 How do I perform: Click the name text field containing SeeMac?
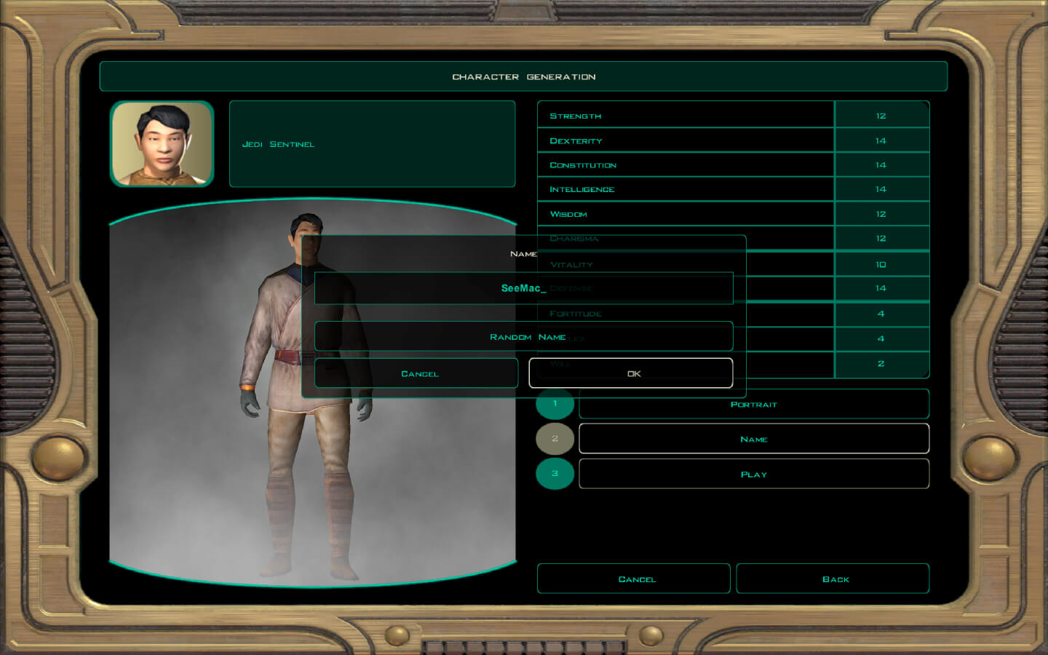(523, 288)
